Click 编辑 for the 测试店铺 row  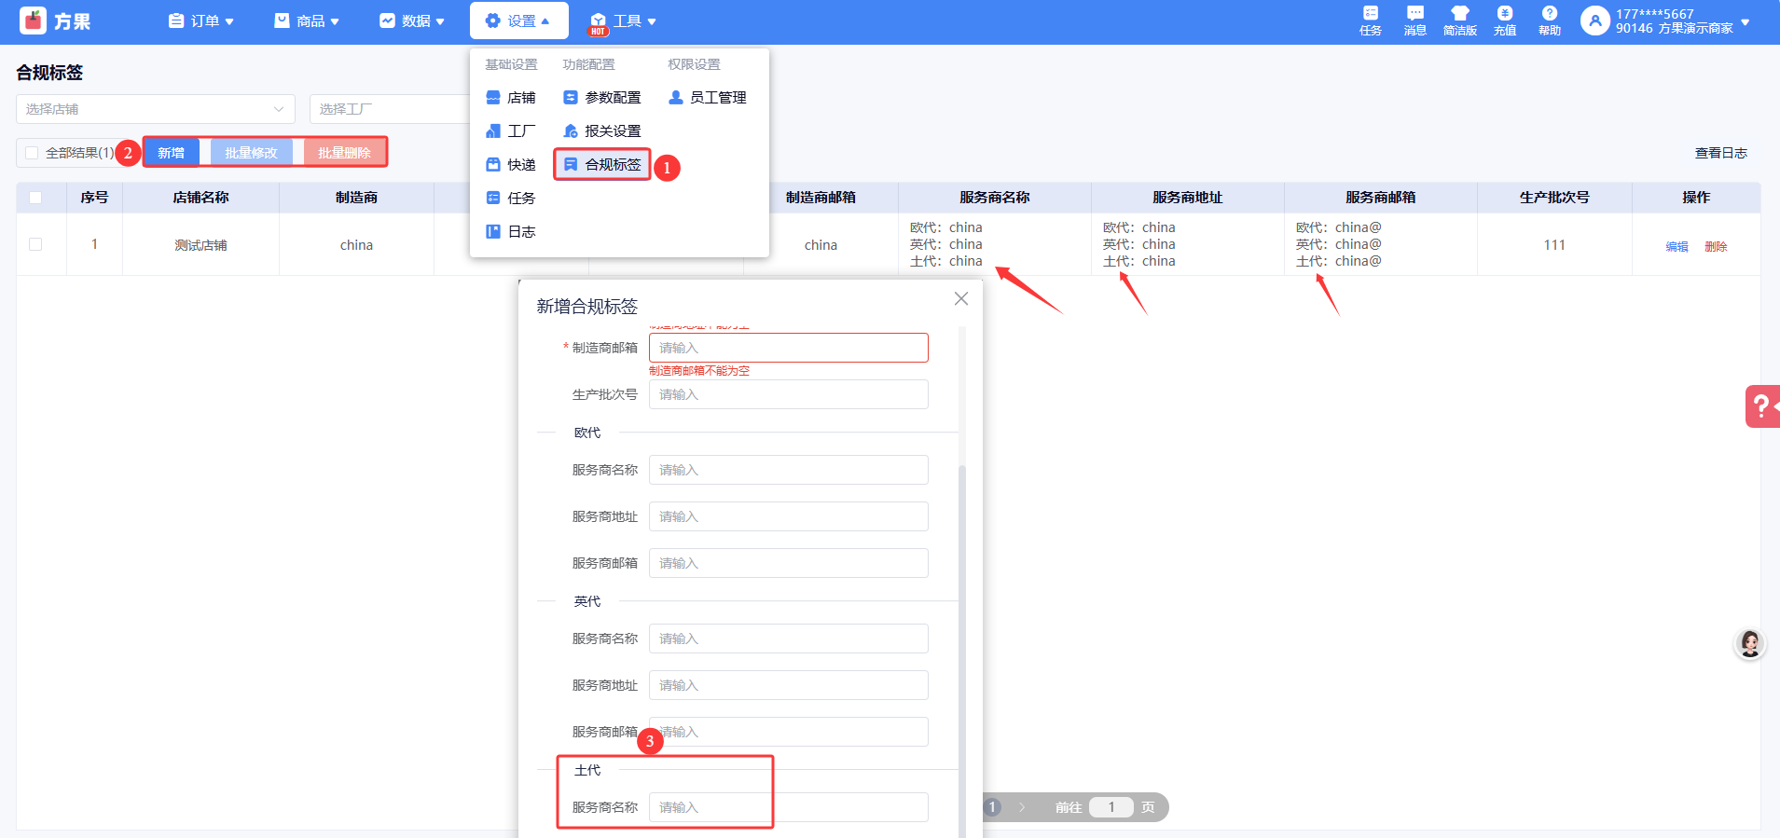coord(1677,246)
